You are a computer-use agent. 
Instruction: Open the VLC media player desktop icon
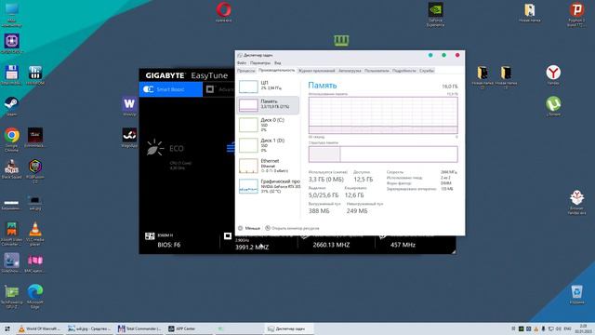click(35, 234)
